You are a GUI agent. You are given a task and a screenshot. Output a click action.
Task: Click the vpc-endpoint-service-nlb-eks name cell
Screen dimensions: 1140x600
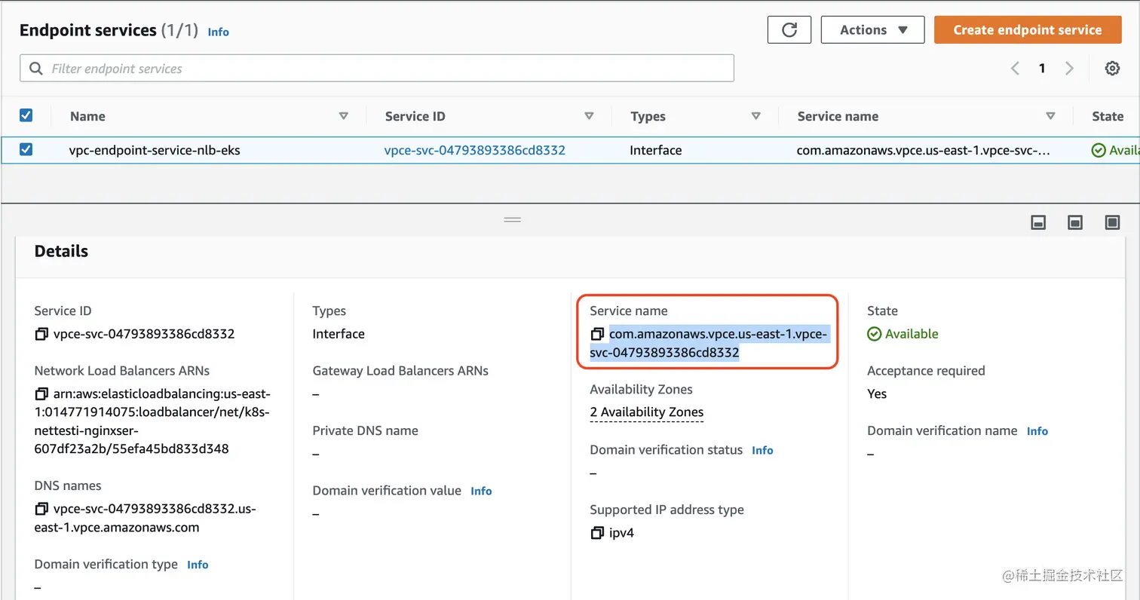155,150
